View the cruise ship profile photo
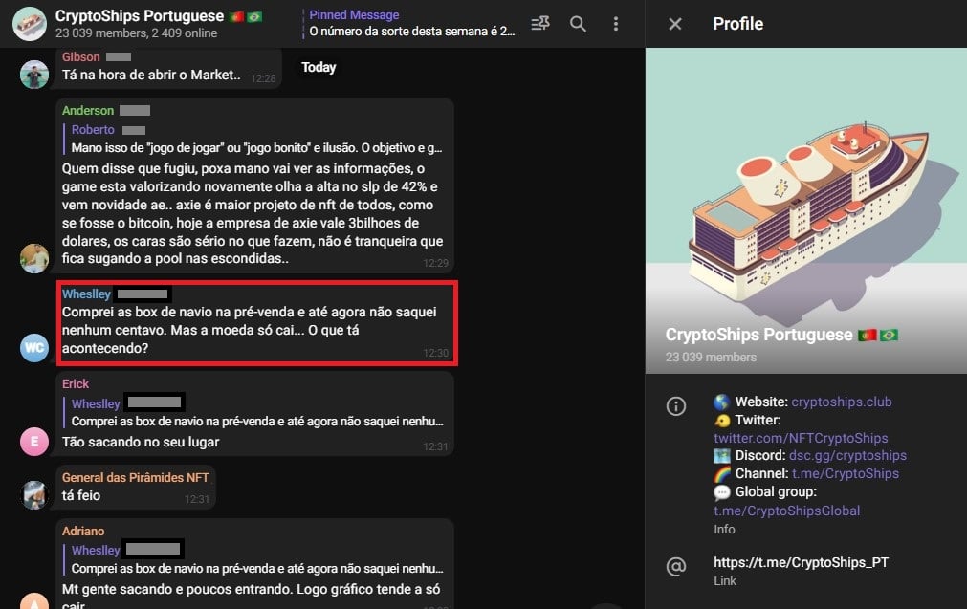Image resolution: width=967 pixels, height=609 pixels. pyautogui.click(x=806, y=210)
